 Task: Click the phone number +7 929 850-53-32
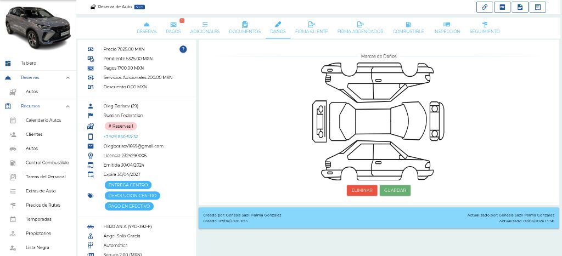(120, 137)
